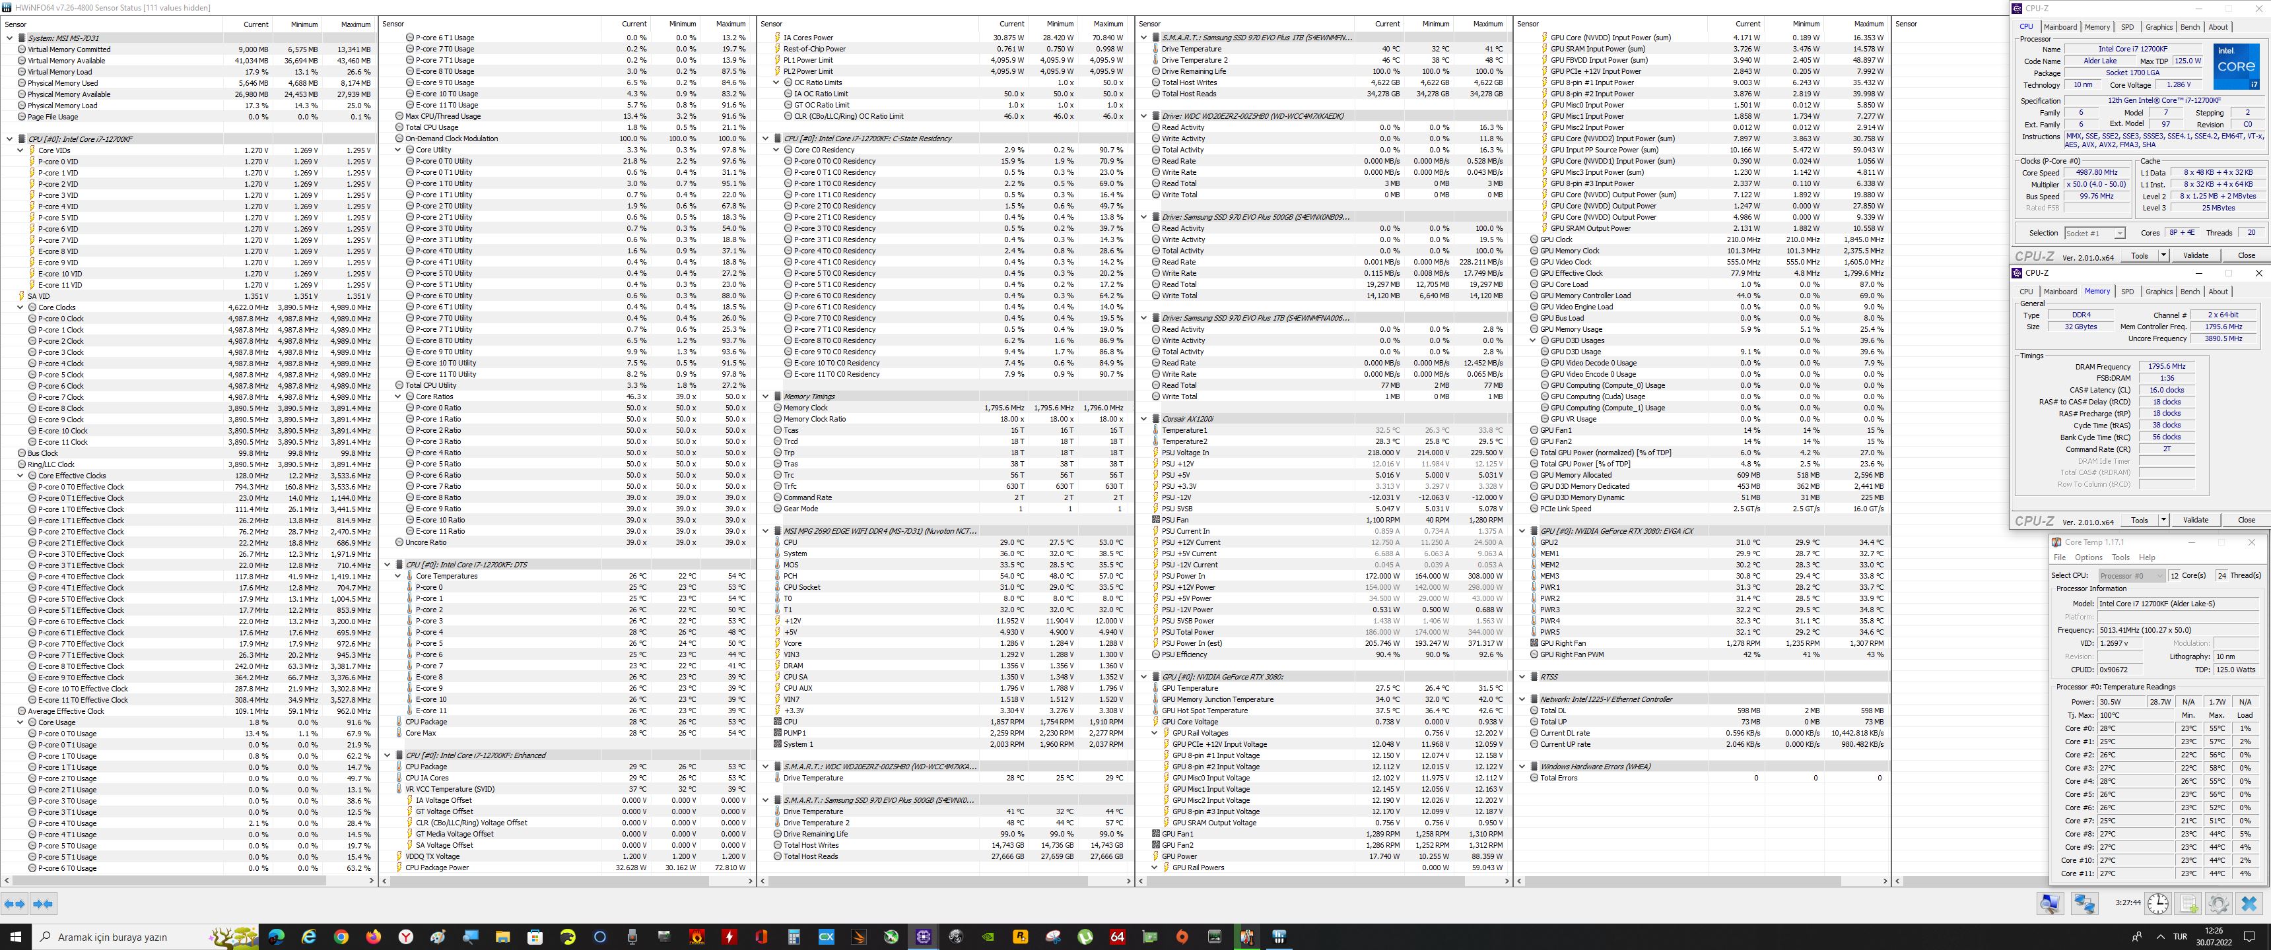This screenshot has width=2271, height=950.
Task: Select 'GPU Hot Spot Temperature' sensor row
Action: point(1323,711)
